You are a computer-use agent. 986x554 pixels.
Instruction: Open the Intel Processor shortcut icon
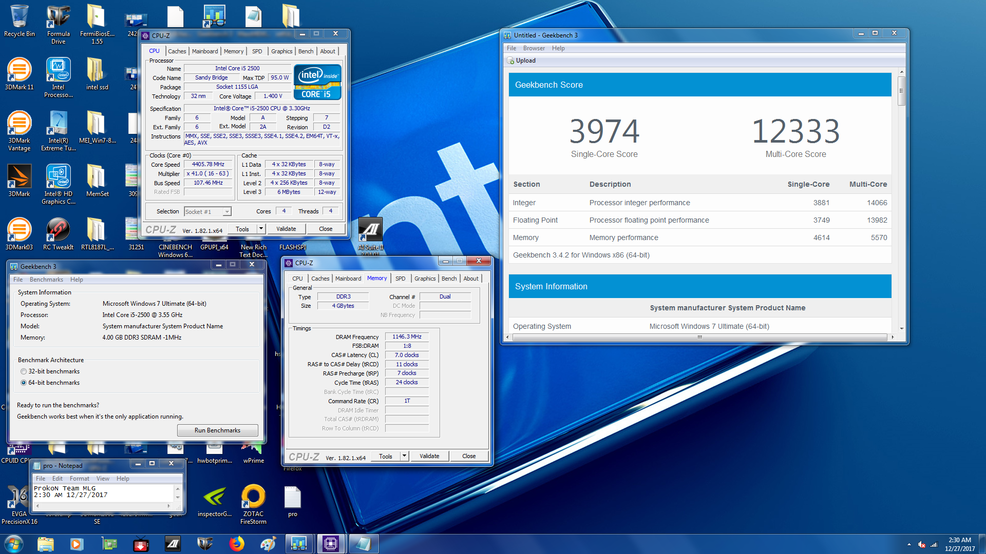58,77
